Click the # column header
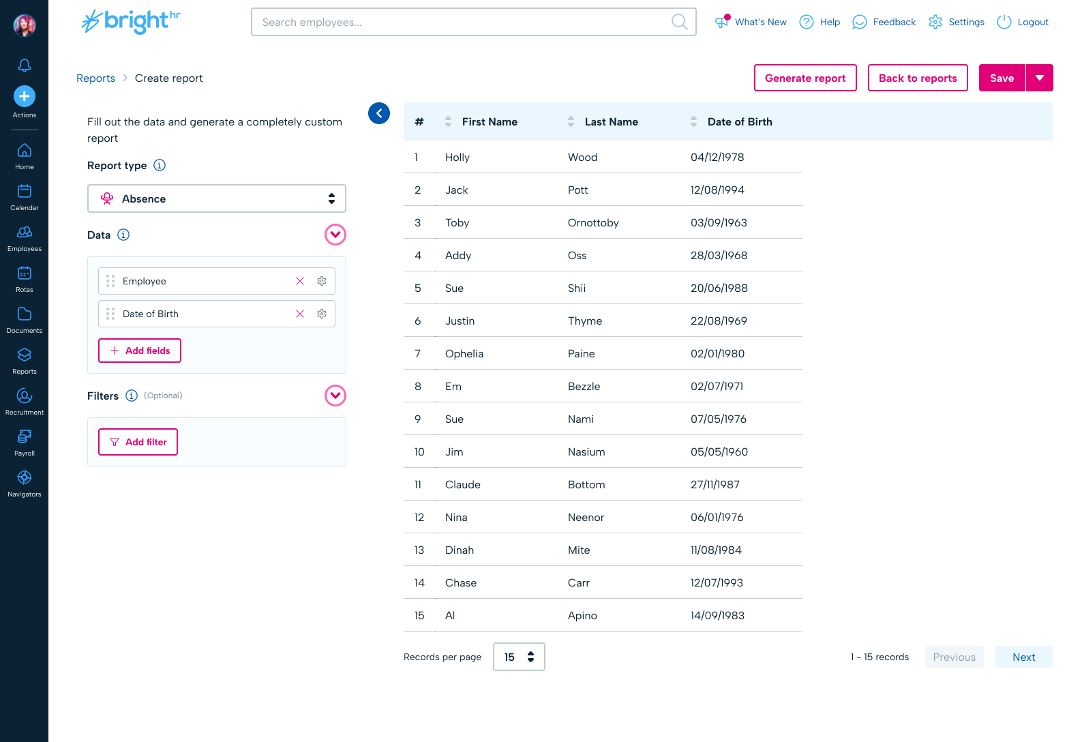Viewport: 1082px width, 742px height. [x=419, y=121]
